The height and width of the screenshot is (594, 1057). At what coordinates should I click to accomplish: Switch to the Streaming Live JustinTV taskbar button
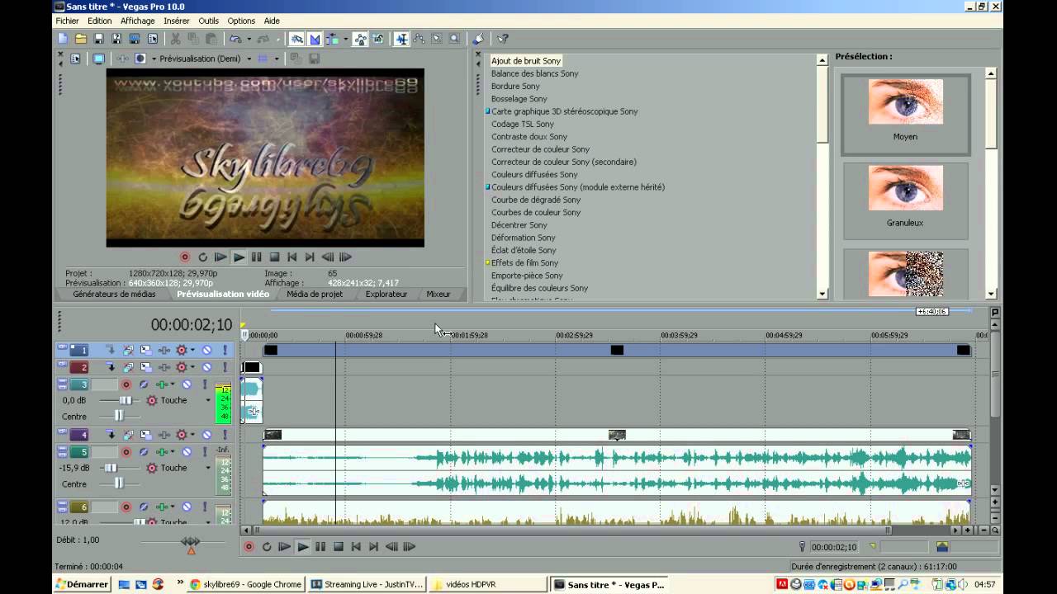pyautogui.click(x=367, y=584)
